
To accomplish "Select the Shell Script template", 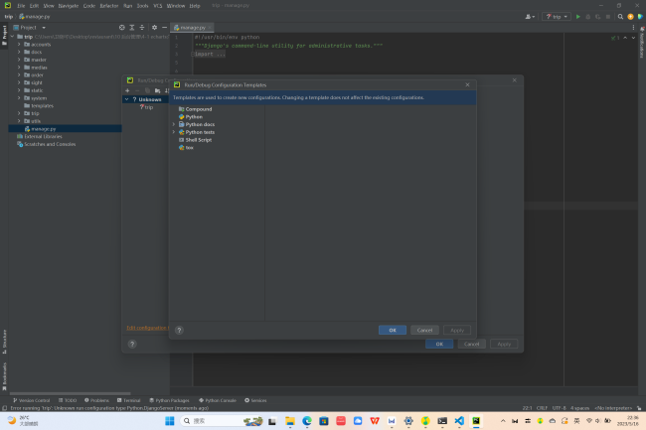I will click(x=195, y=140).
